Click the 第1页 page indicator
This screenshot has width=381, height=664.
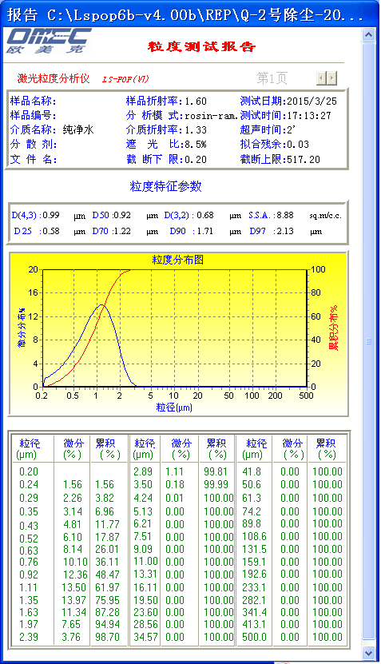(272, 78)
